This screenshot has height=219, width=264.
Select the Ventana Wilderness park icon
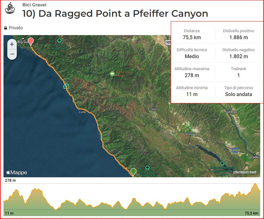tap(59, 40)
